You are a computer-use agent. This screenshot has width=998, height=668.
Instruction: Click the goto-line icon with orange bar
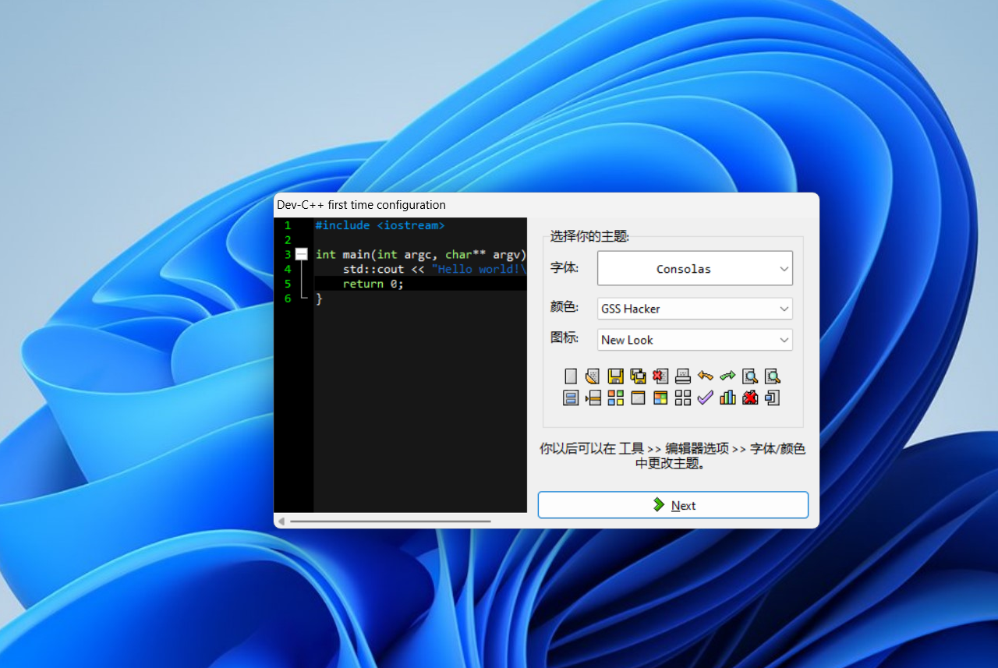(593, 398)
